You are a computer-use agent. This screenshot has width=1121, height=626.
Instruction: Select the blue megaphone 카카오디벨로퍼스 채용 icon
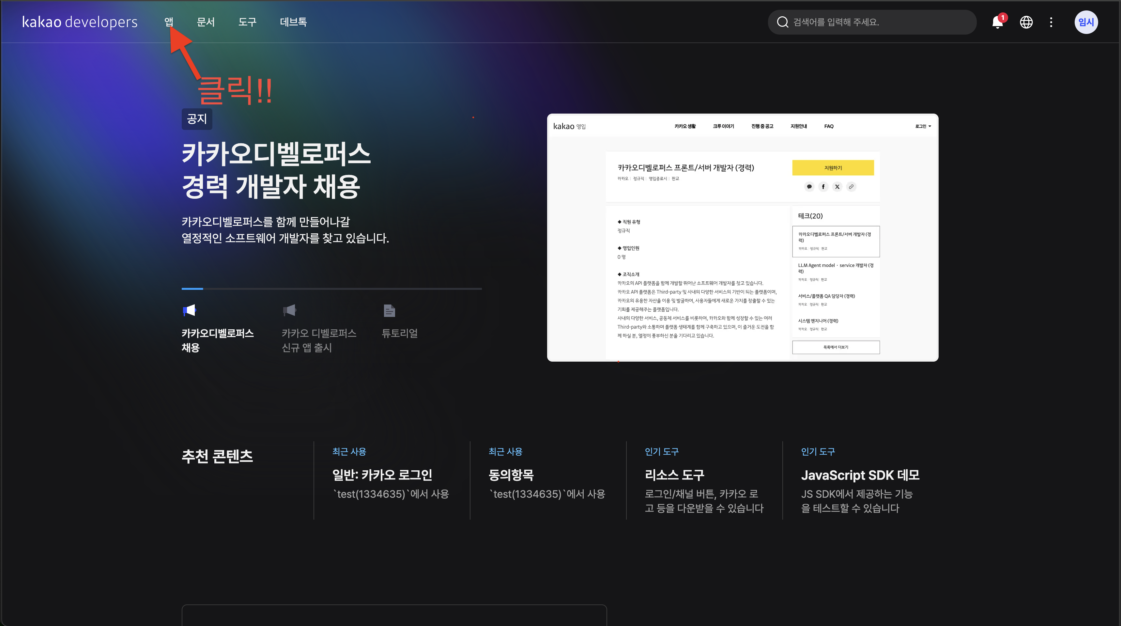pos(189,310)
